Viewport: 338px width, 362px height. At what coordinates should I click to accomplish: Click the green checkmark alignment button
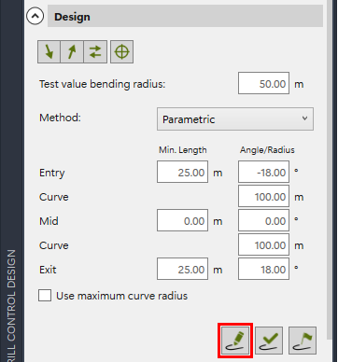[269, 341]
